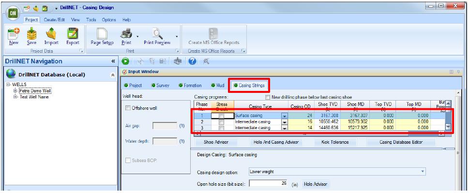The image size is (470, 193).
Task: Click the Shoe Advisor button
Action: coord(216,142)
